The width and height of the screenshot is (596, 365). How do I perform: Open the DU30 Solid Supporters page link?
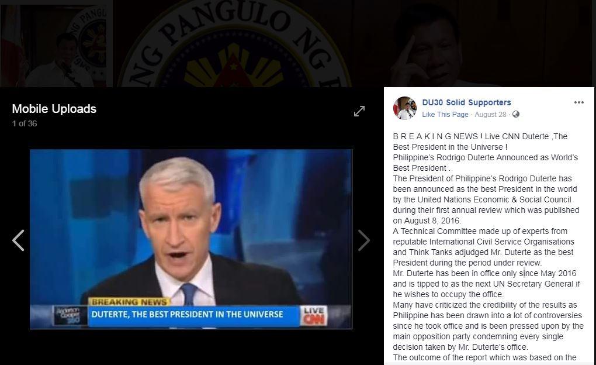[x=466, y=102]
